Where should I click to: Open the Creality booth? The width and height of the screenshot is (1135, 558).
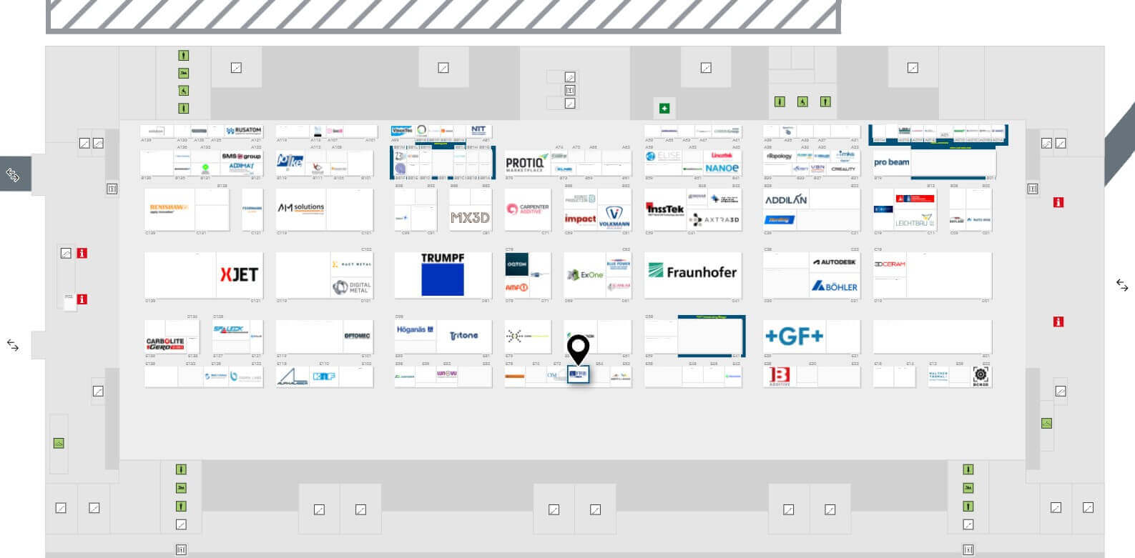[844, 169]
